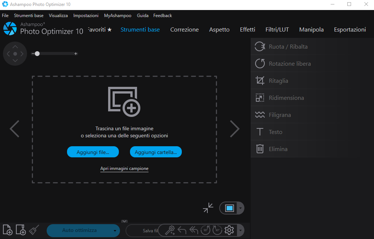Switch to the Correzione tab
The height and width of the screenshot is (239, 374).
[184, 30]
